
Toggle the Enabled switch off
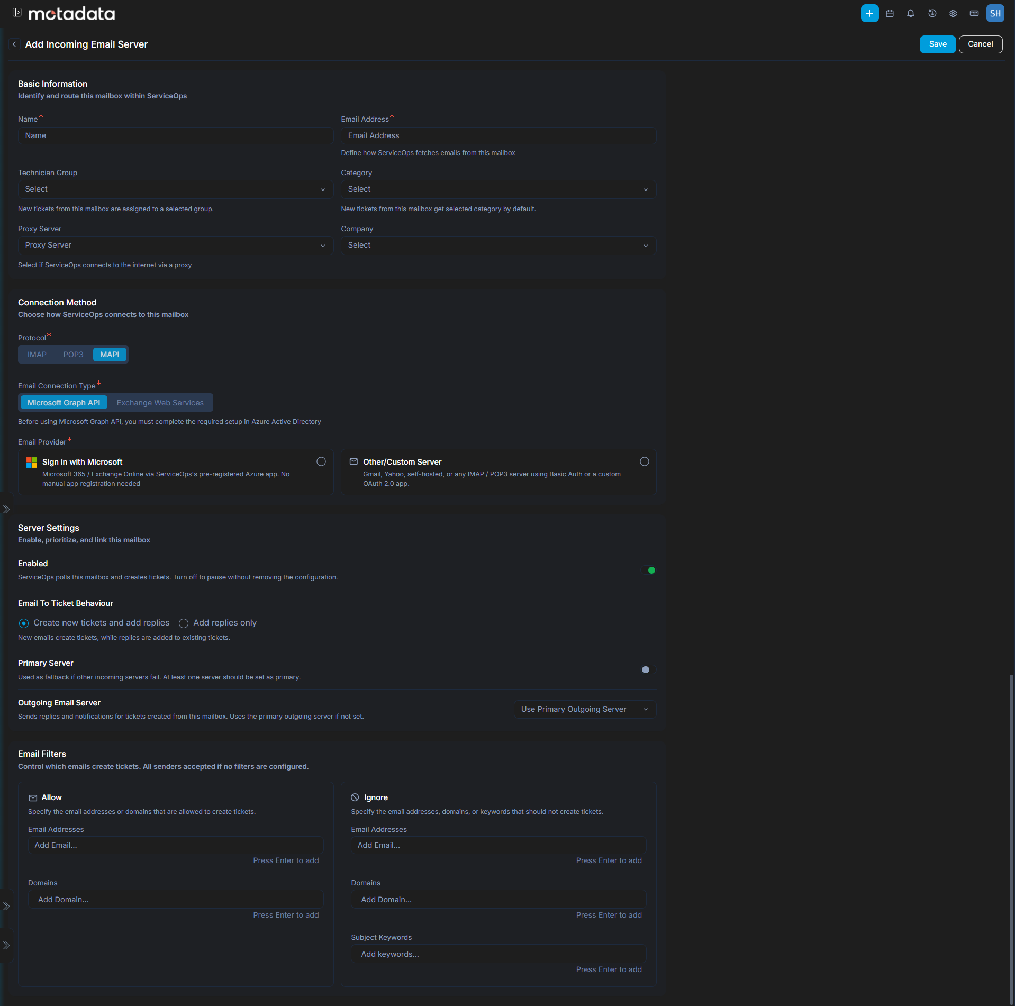click(648, 570)
